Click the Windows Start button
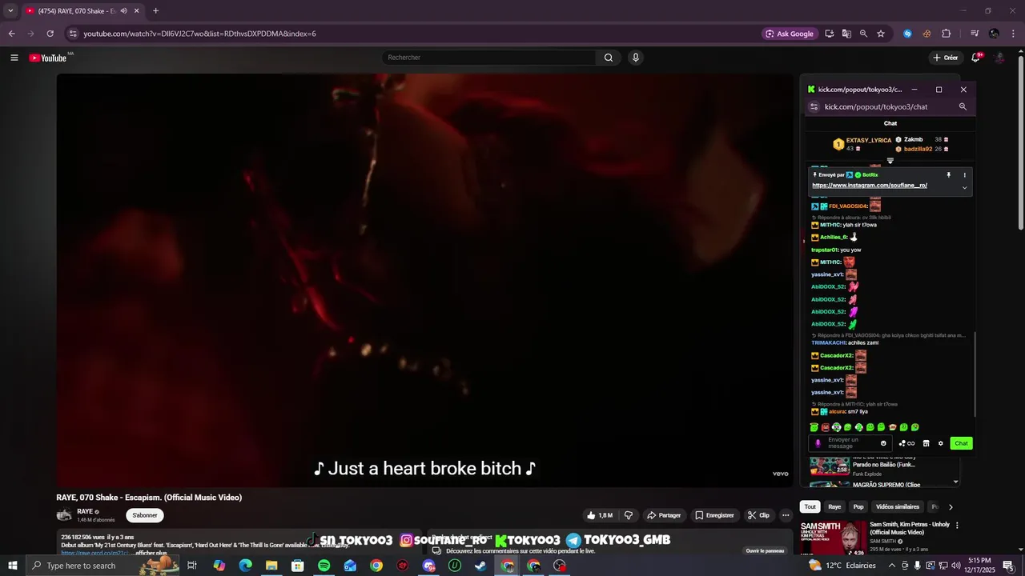Screen dimensions: 1025x576 pos(12,566)
